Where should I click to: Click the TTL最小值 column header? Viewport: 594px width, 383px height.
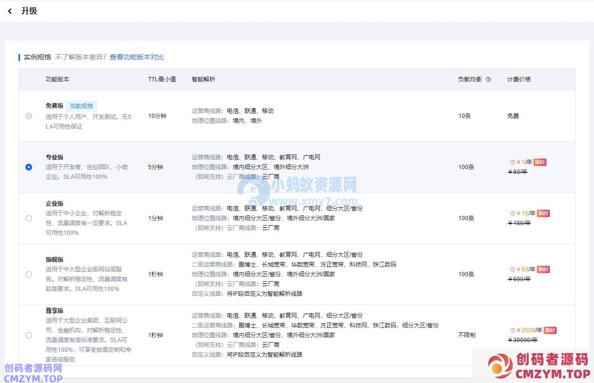pos(162,79)
